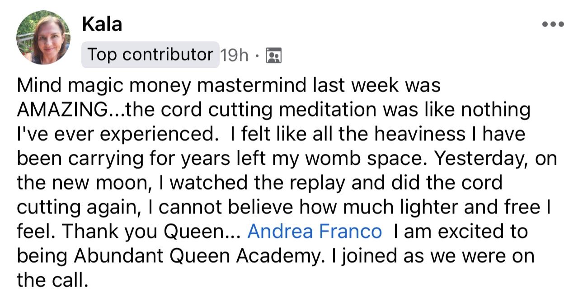
Task: Open the tagged Andrea Franco profile link
Action: point(315,232)
